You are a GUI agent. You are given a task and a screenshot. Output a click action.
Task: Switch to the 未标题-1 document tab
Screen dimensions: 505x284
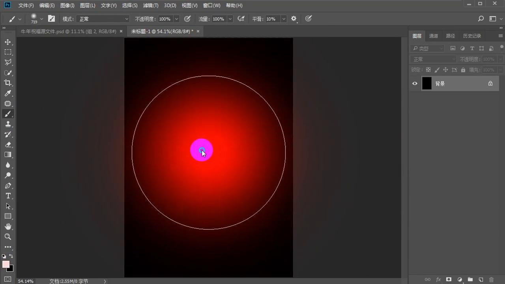click(x=162, y=31)
